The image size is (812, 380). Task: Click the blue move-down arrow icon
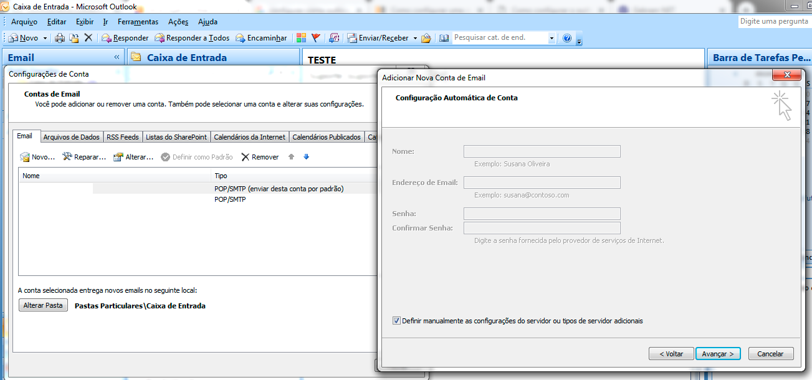pos(306,157)
